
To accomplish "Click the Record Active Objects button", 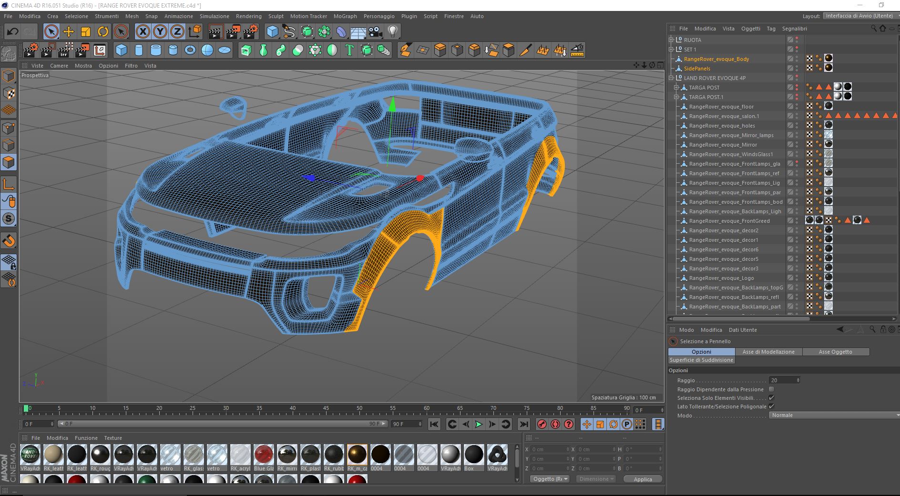I will point(542,424).
